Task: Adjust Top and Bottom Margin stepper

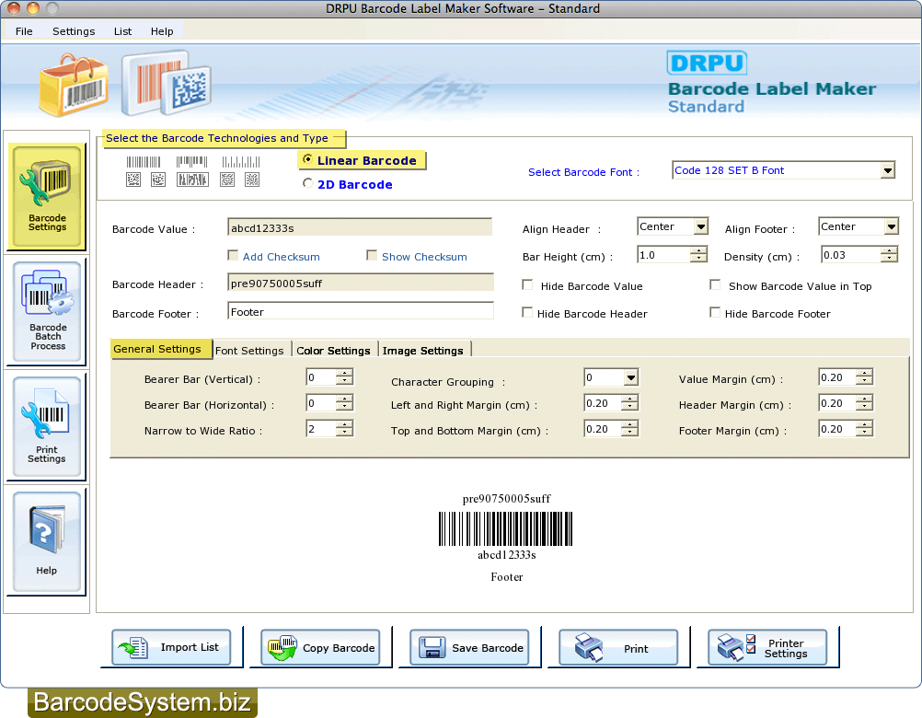Action: [629, 429]
